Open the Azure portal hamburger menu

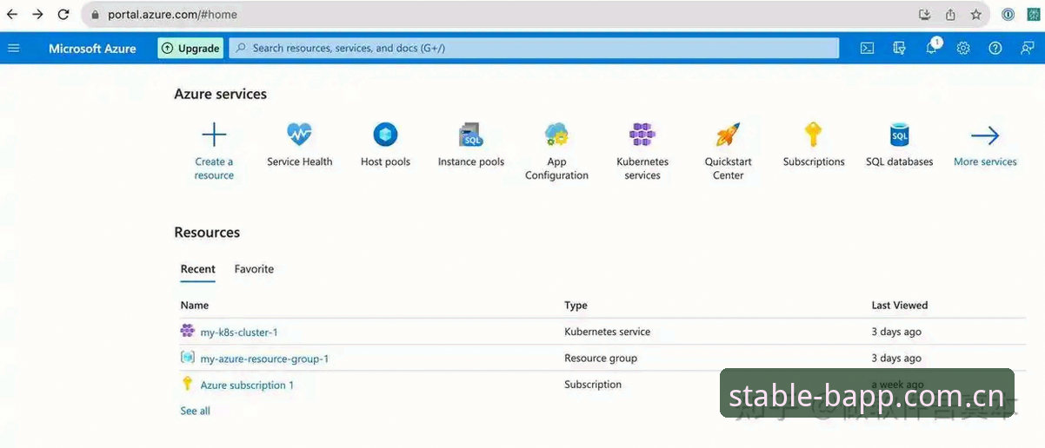pos(13,48)
